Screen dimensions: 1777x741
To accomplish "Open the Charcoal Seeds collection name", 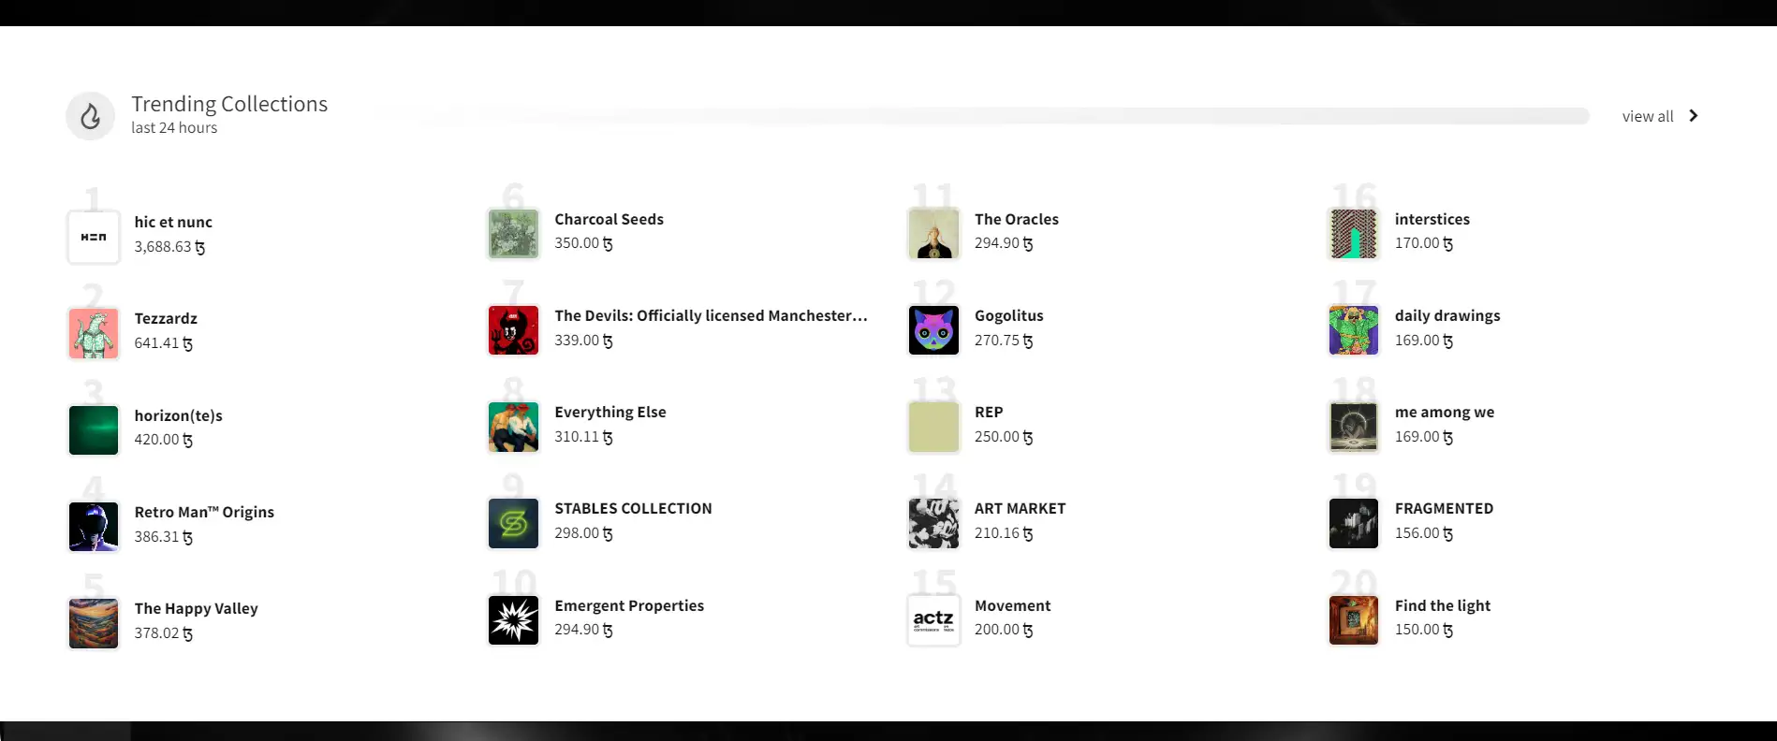I will tap(609, 219).
